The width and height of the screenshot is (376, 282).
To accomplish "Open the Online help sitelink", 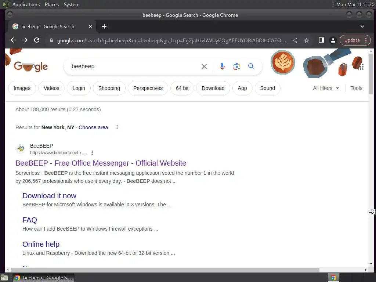I will (x=41, y=244).
